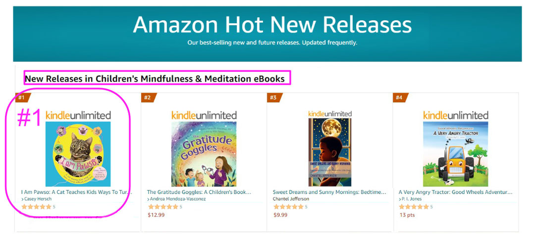
Task: Click Kindle Unlimited logo above Sweet Dreams book
Action: (x=330, y=114)
